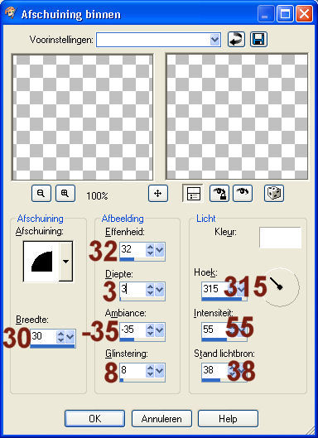Screen dimensions: 318x438
Task: Click the save preset floppy disk icon
Action: 258,40
